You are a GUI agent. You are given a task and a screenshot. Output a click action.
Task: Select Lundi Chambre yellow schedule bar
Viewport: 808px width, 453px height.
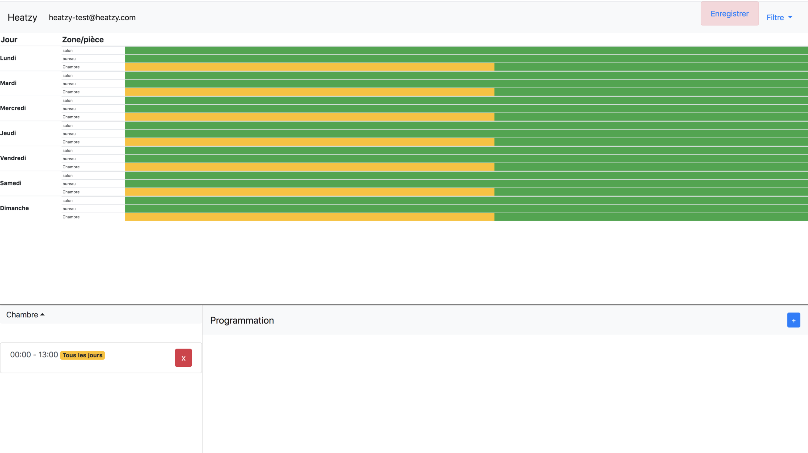pyautogui.click(x=309, y=67)
